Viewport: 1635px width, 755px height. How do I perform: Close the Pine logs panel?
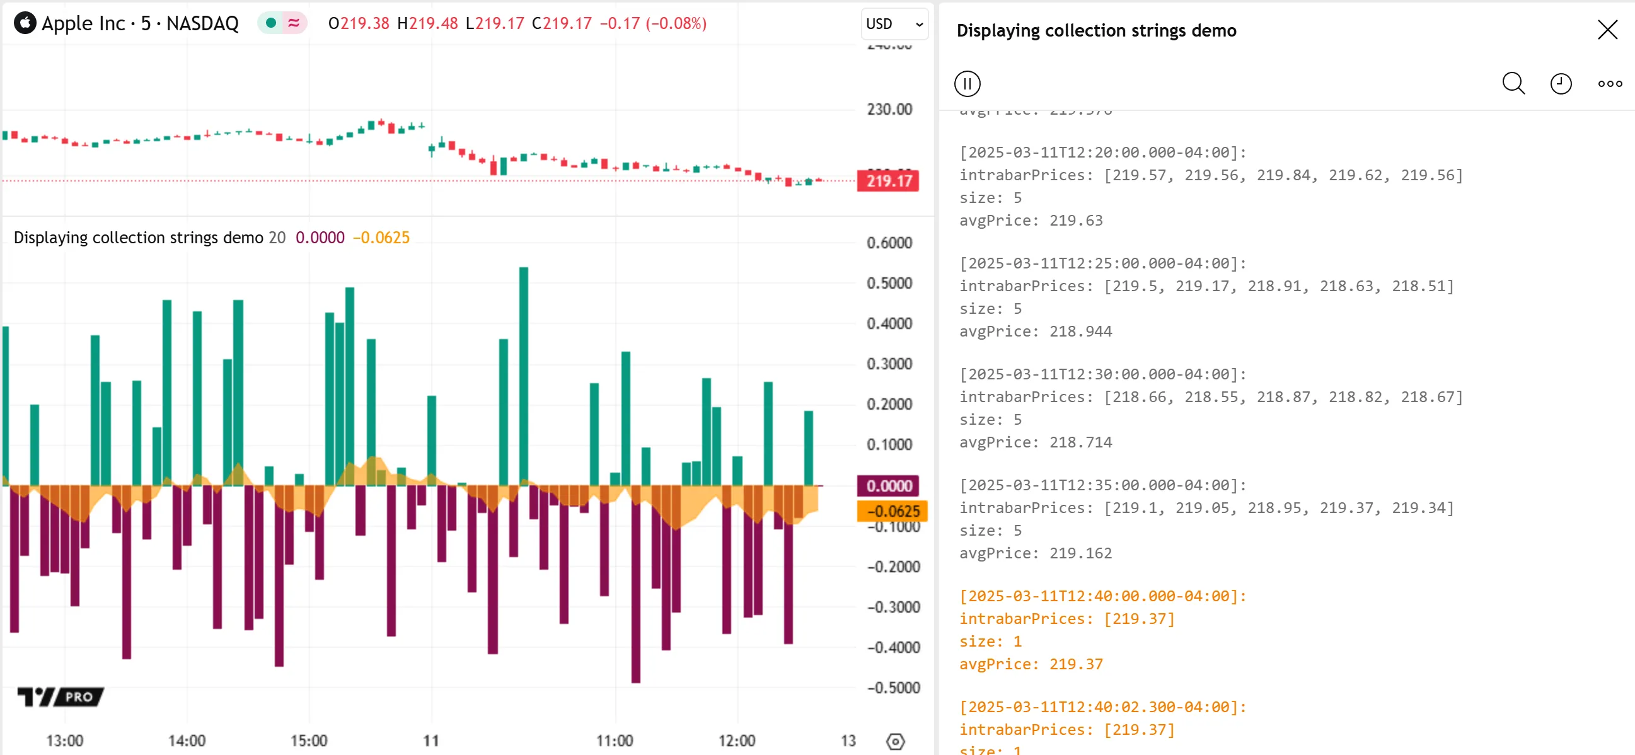pyautogui.click(x=1607, y=30)
